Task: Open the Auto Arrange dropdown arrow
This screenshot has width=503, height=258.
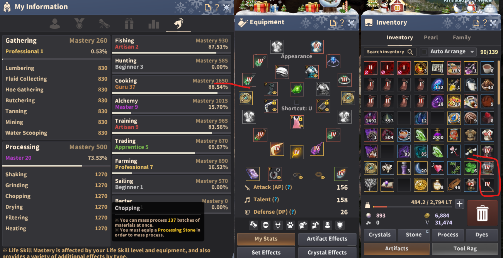Action: tap(472, 52)
